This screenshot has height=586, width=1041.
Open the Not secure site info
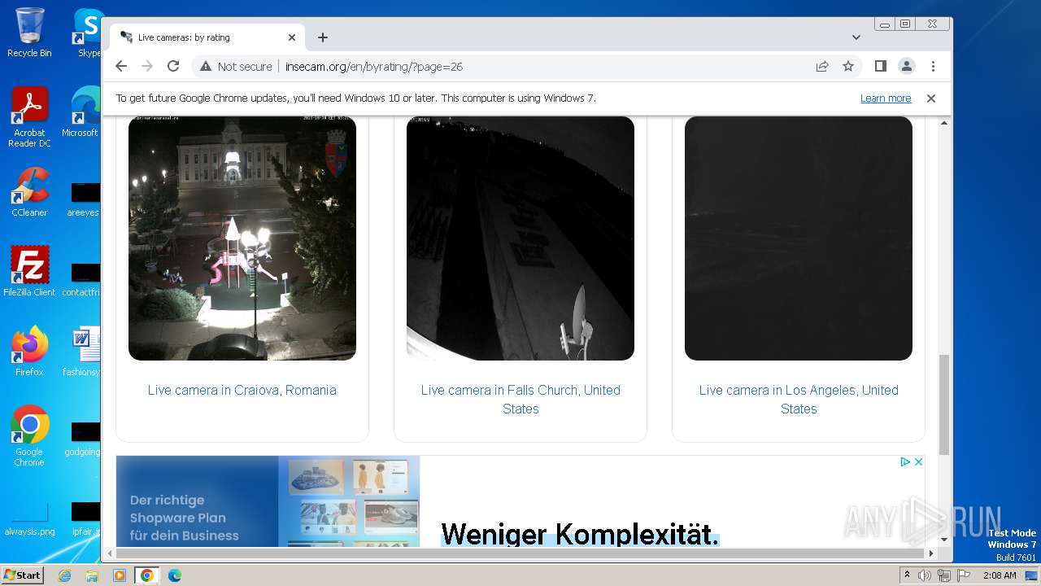236,67
